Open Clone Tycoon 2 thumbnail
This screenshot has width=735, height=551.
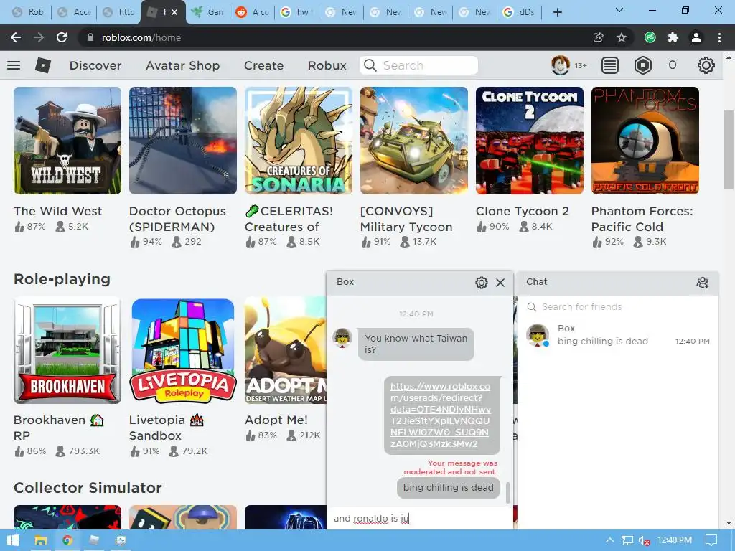click(530, 141)
